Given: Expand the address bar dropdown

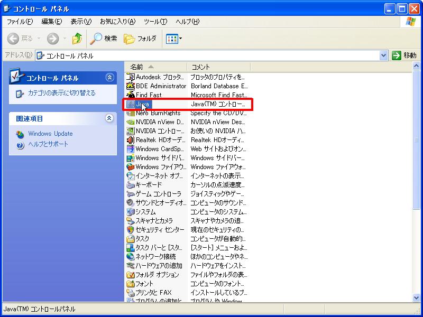Looking at the screenshot, I should click(x=384, y=55).
